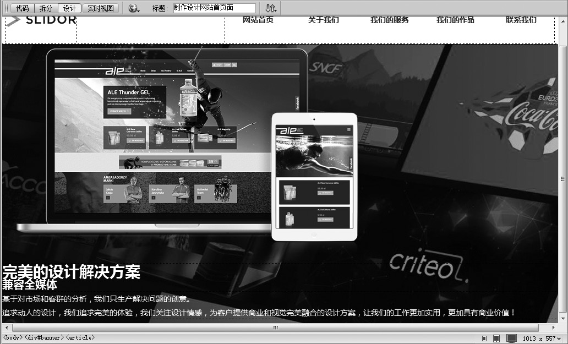Click the horizontal scrollbar left arrow
The width and height of the screenshot is (568, 344).
click(6, 327)
